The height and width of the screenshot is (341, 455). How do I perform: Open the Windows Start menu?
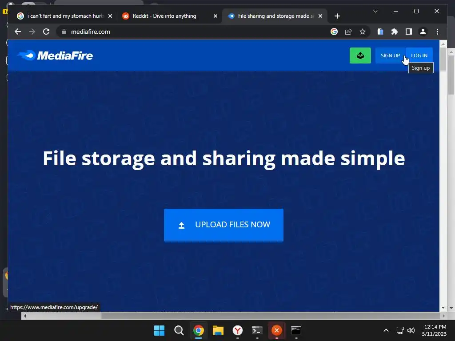click(x=159, y=330)
